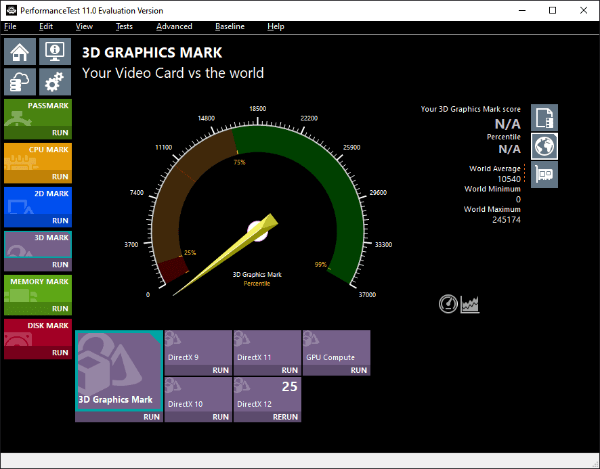
Task: Go to the Home screen icon
Action: click(x=20, y=51)
